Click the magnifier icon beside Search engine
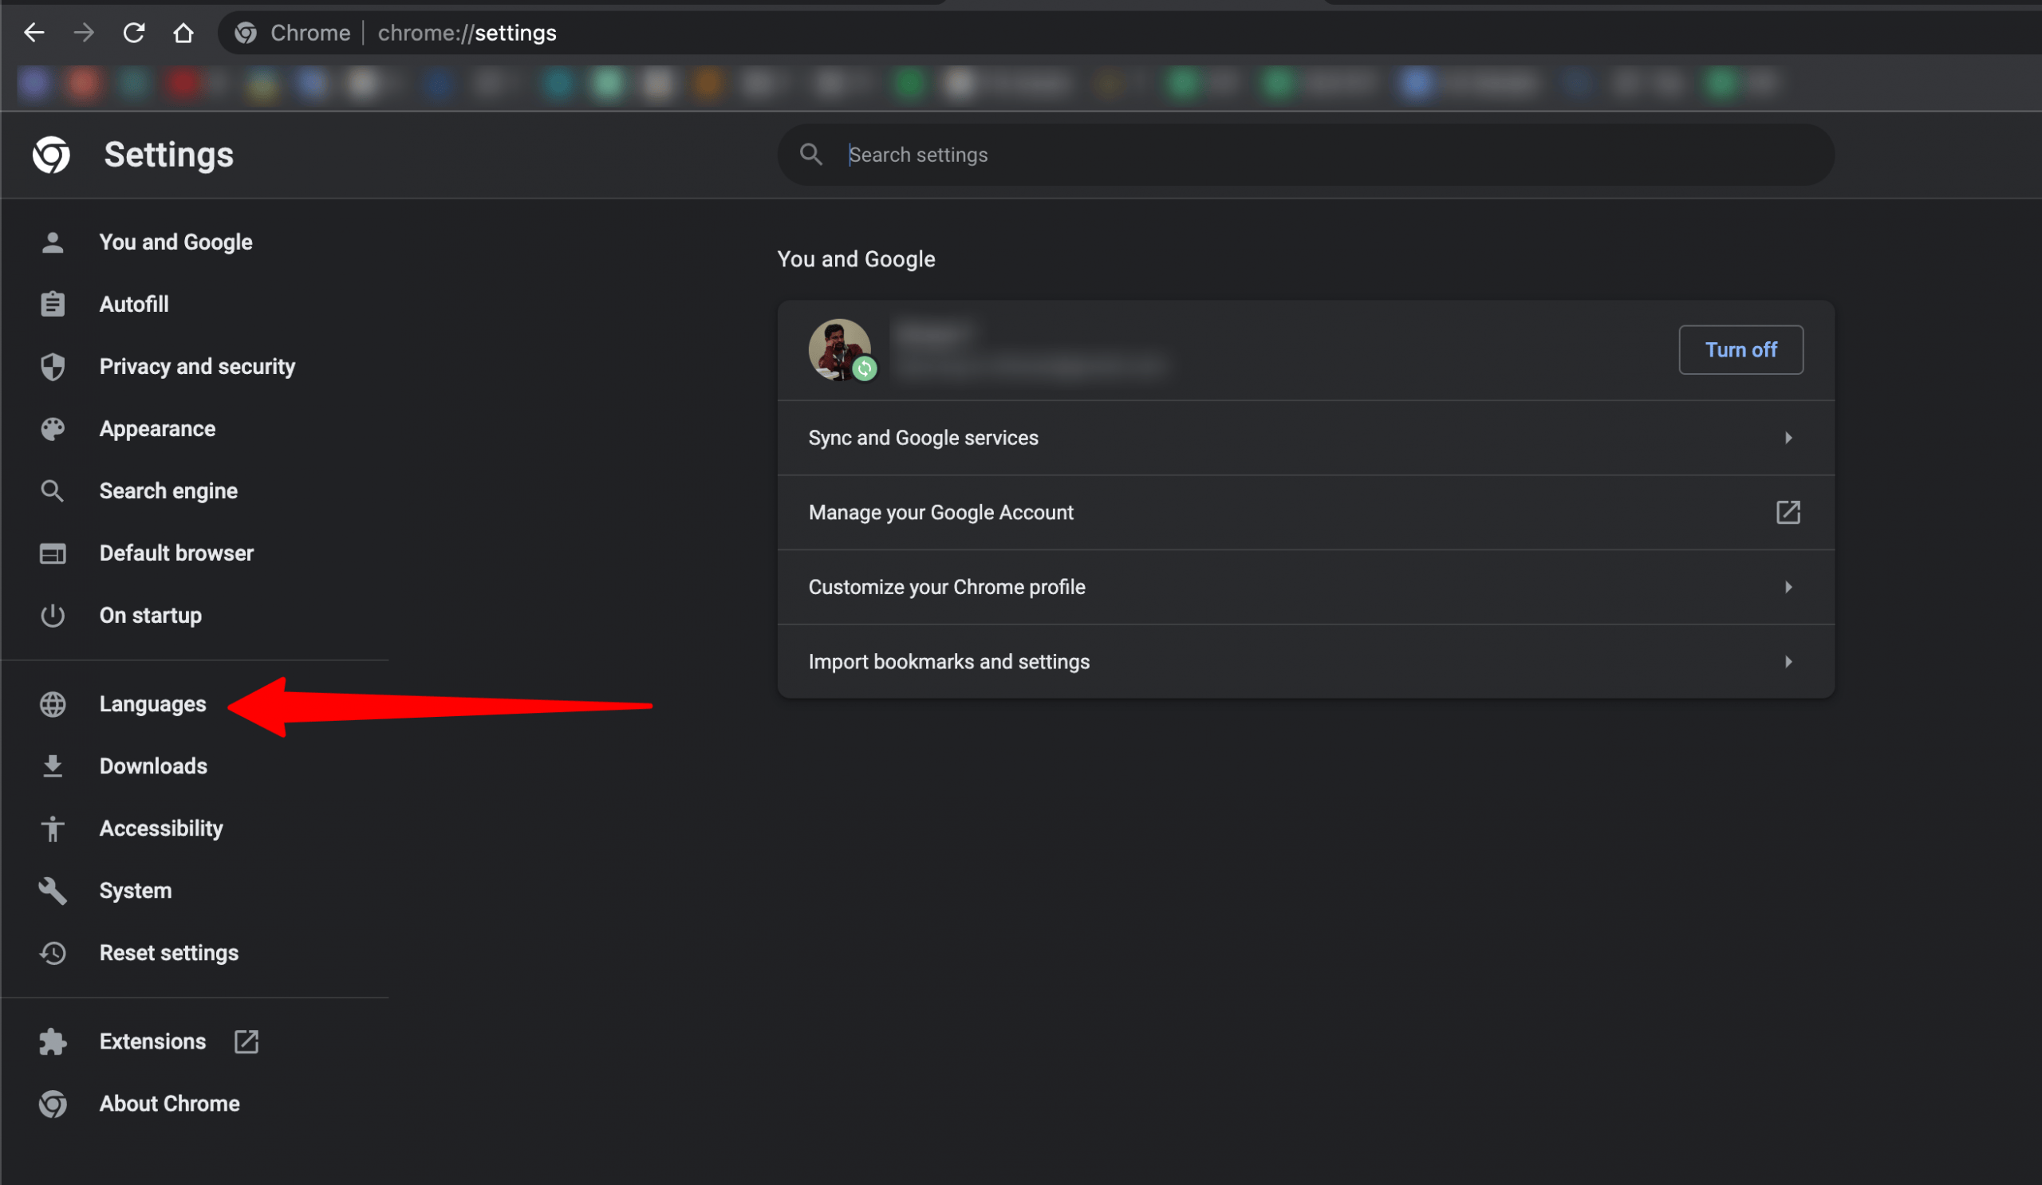This screenshot has width=2042, height=1185. (x=53, y=491)
